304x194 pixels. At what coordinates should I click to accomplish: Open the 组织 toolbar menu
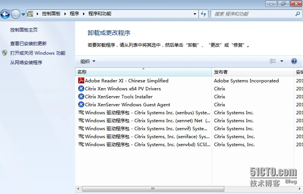88,61
